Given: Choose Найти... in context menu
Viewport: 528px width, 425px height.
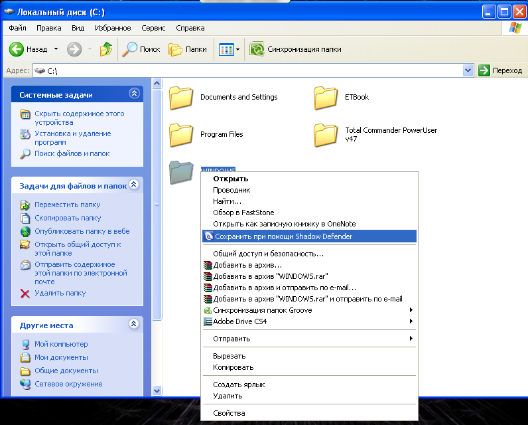Looking at the screenshot, I should 309,202.
